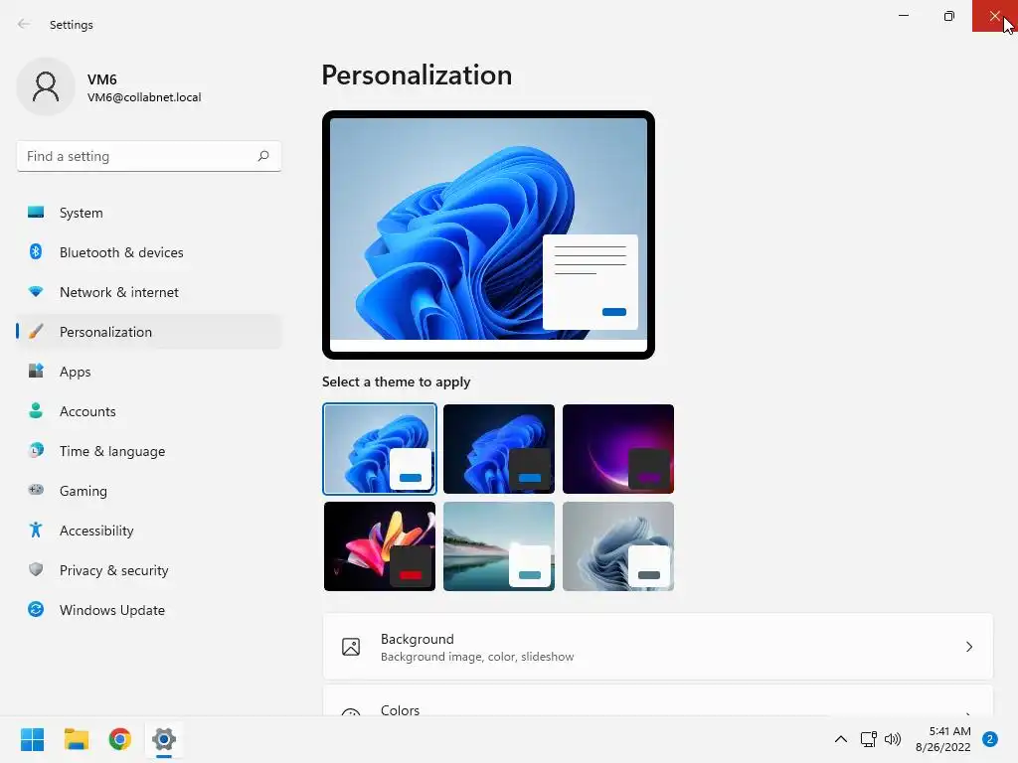Viewport: 1018px width, 763px height.
Task: Open Windows Update page
Action: (x=149, y=609)
